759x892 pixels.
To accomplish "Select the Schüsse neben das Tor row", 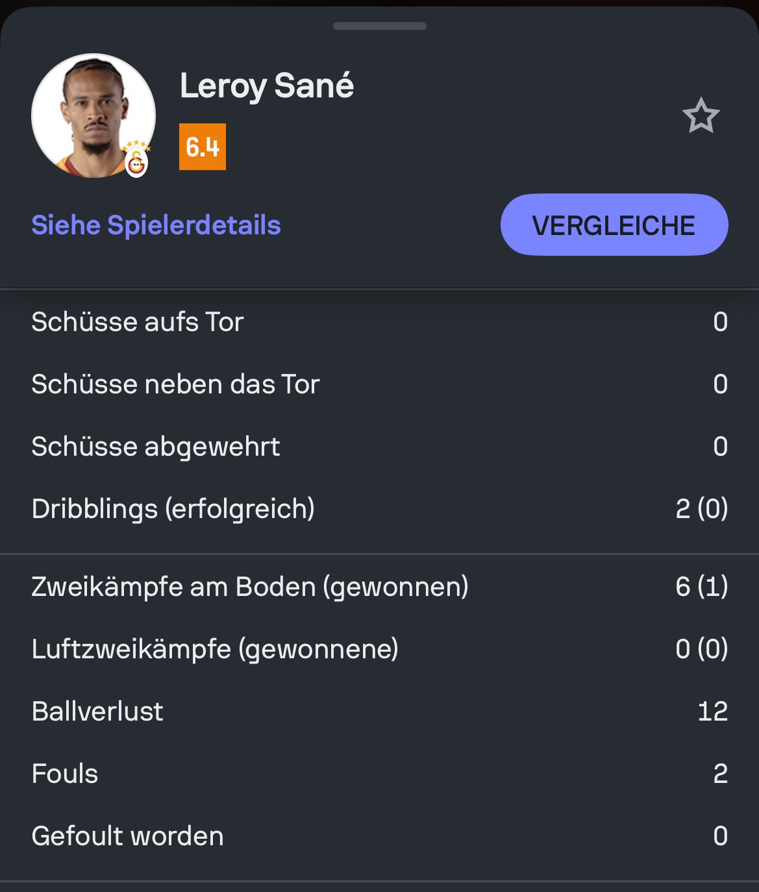I will [379, 384].
